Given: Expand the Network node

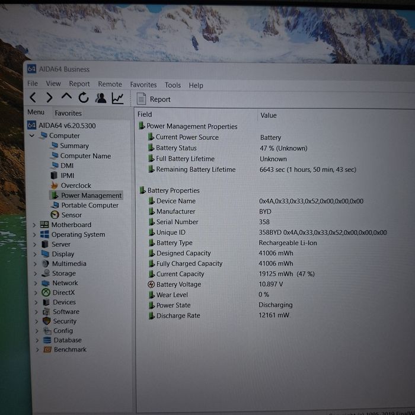Looking at the screenshot, I should (36, 283).
